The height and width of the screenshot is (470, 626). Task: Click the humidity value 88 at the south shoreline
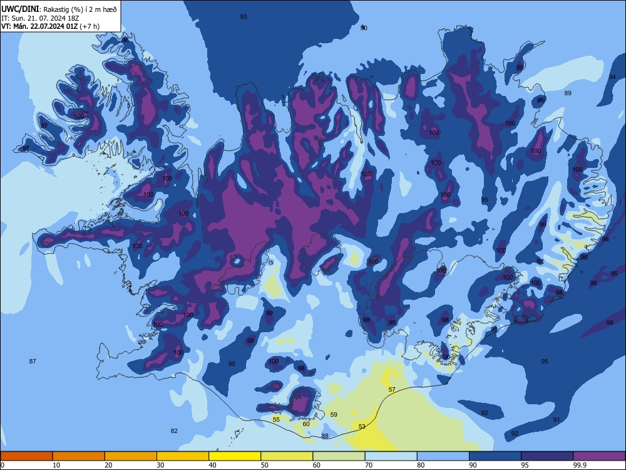click(325, 436)
